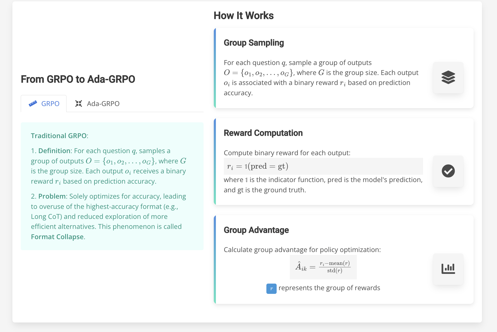Select the checkmark icon on Reward Computation card

point(448,171)
